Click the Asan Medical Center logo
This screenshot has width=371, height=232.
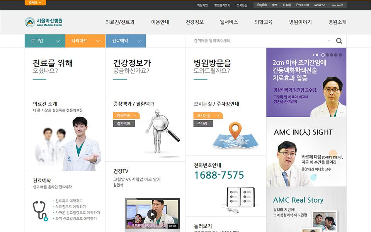point(43,22)
